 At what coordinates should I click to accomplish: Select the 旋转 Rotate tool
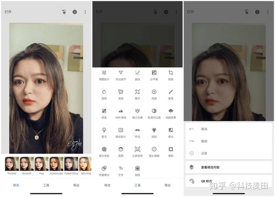(104, 95)
